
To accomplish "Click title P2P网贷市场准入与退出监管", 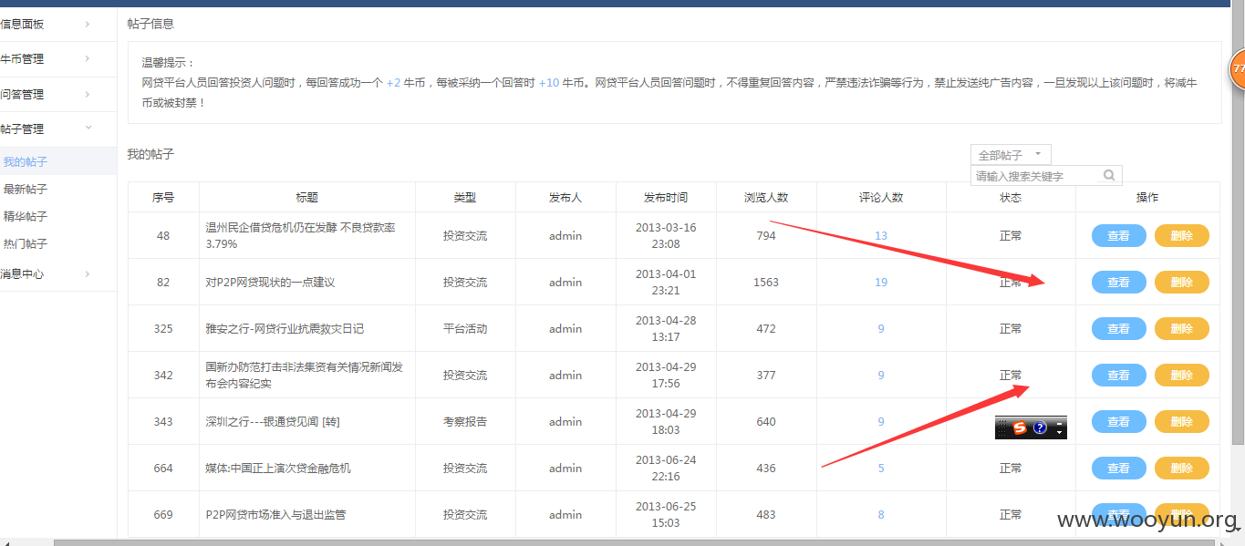I will (x=275, y=515).
